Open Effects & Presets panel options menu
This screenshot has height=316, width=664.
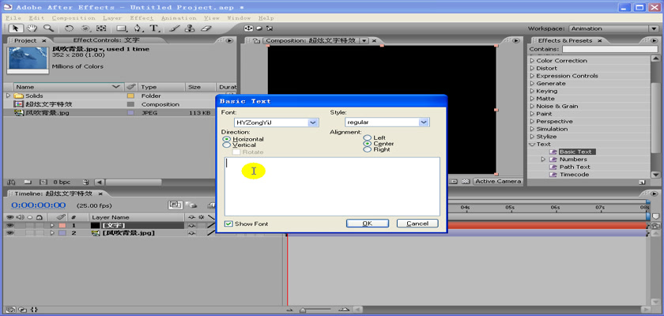pos(653,40)
